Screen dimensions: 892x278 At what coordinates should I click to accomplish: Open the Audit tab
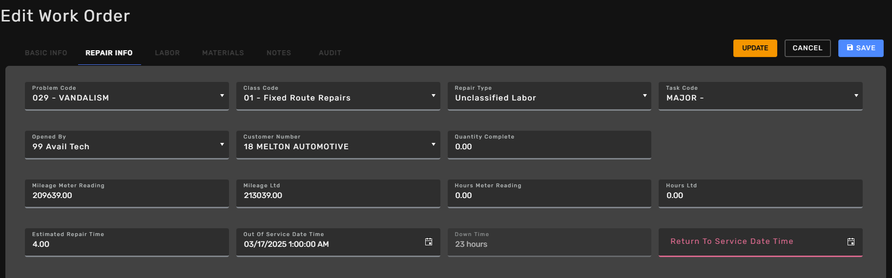coord(330,53)
